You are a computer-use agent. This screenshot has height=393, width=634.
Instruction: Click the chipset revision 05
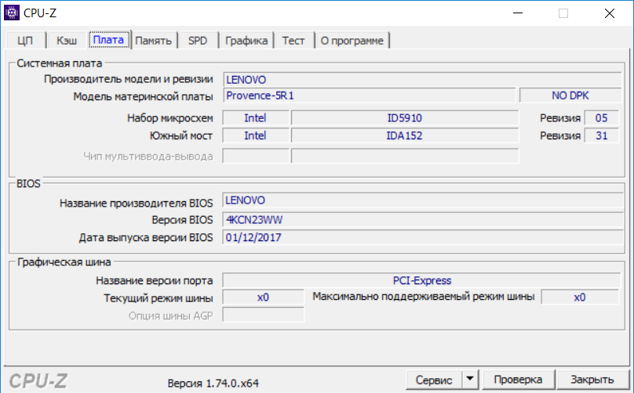[601, 117]
